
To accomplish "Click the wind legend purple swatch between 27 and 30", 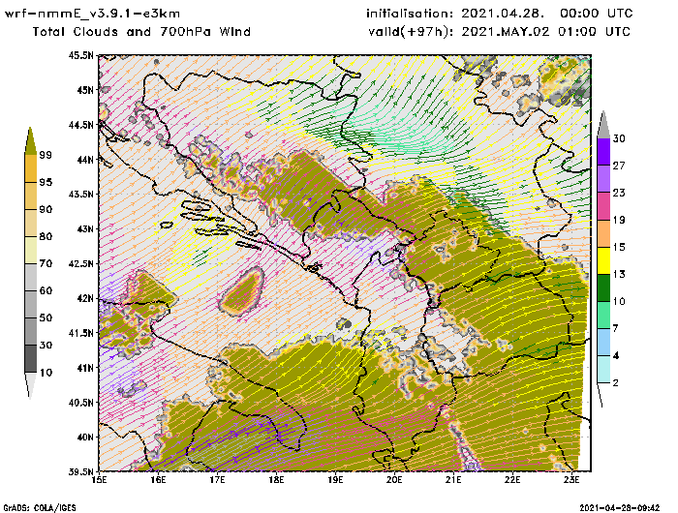I will [x=603, y=151].
